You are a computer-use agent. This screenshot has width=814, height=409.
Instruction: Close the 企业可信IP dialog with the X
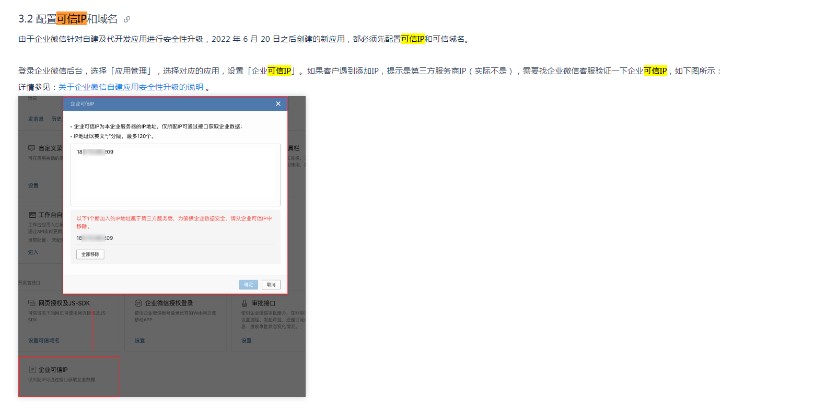pos(278,104)
